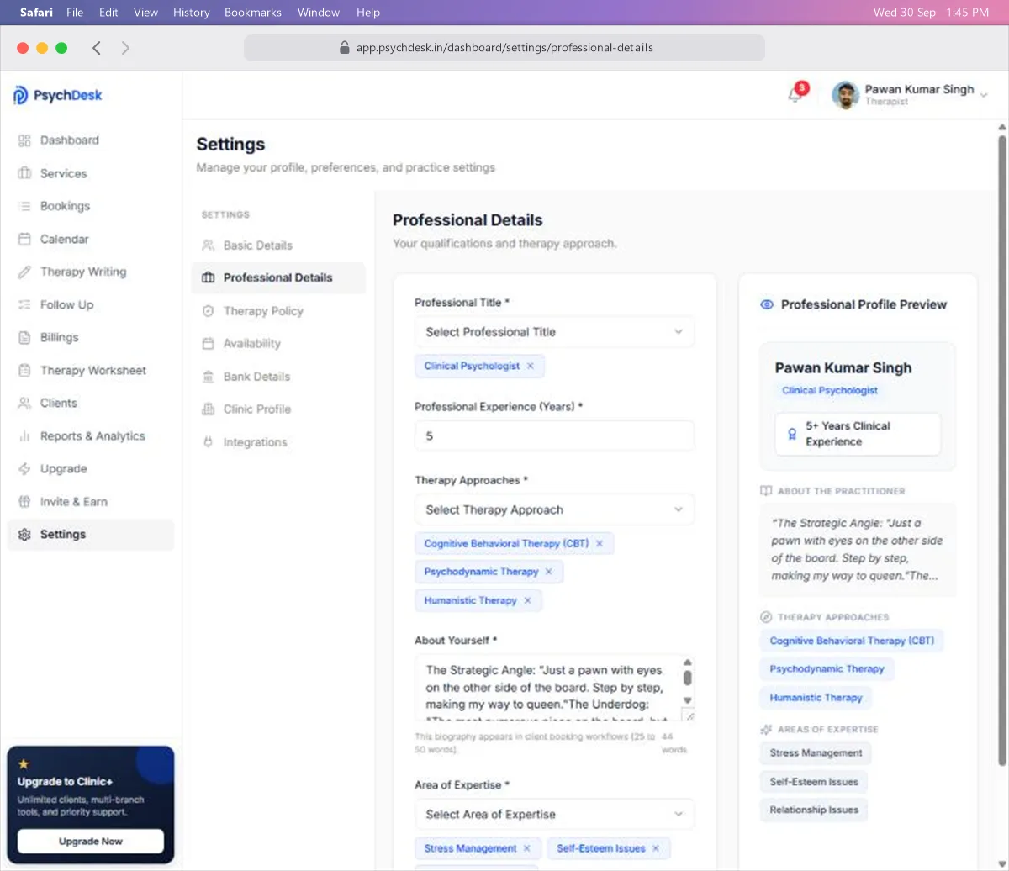The image size is (1009, 871).
Task: Open Invite & Earn from sidebar
Action: 91,502
